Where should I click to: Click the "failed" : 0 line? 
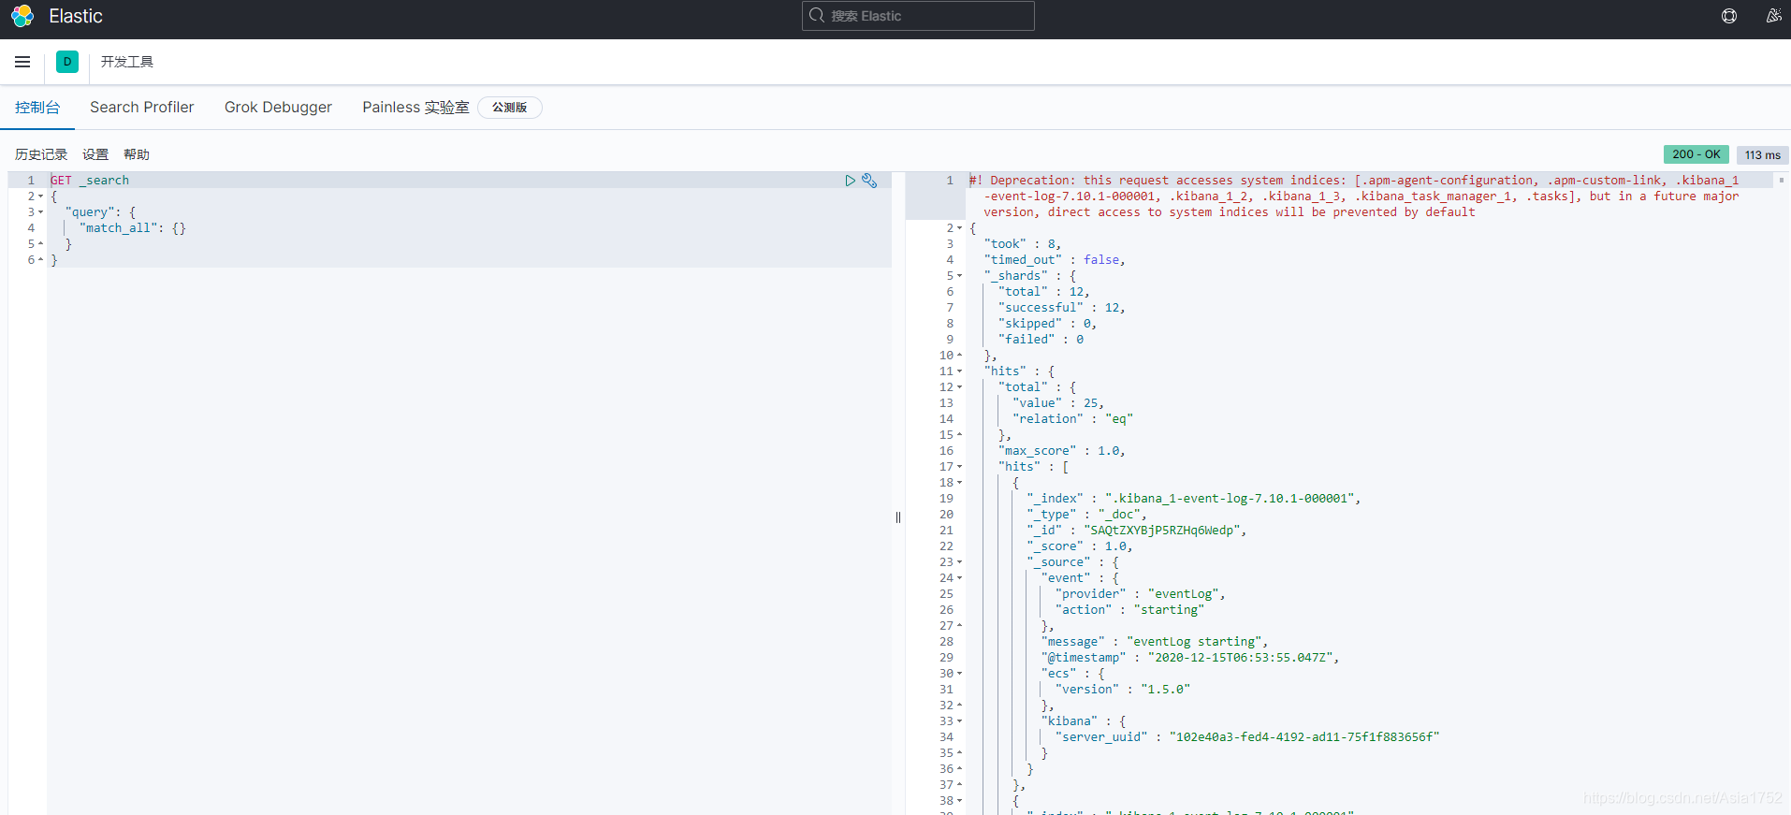(1041, 340)
